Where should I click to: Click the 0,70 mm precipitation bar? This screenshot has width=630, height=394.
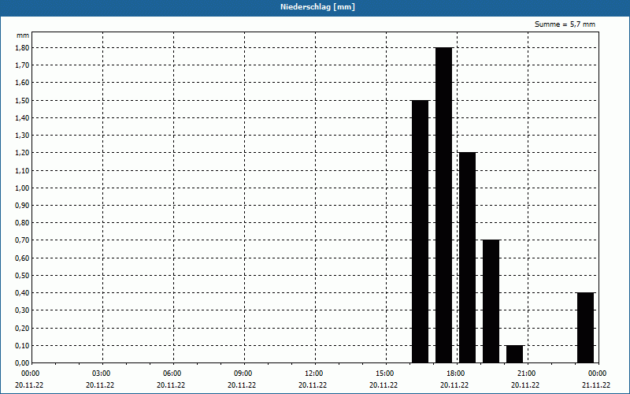[x=491, y=302]
